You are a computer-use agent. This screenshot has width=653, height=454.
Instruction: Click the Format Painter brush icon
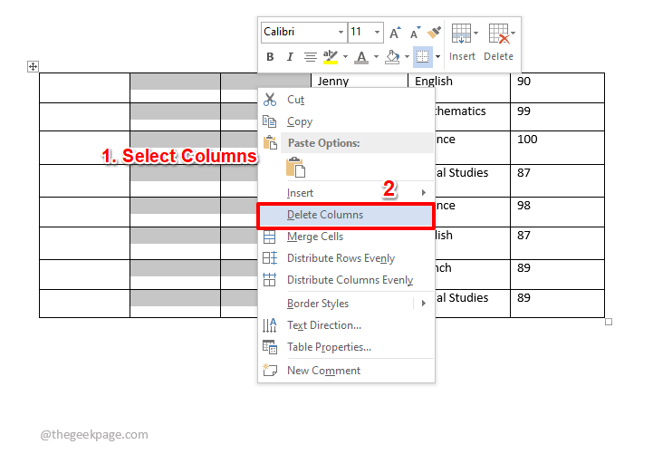434,33
